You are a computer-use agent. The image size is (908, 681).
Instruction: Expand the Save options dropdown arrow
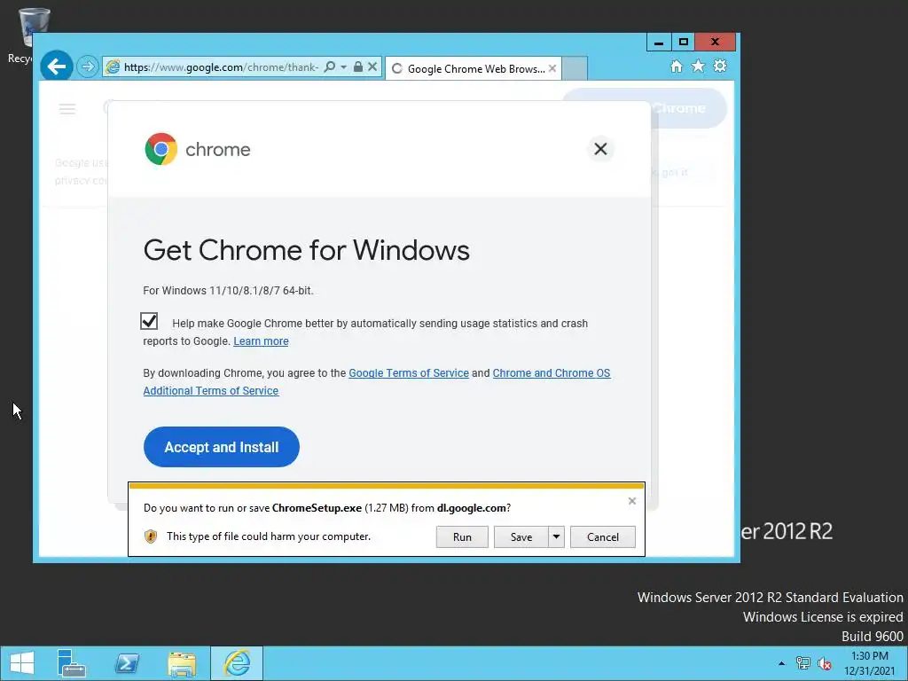pyautogui.click(x=556, y=536)
